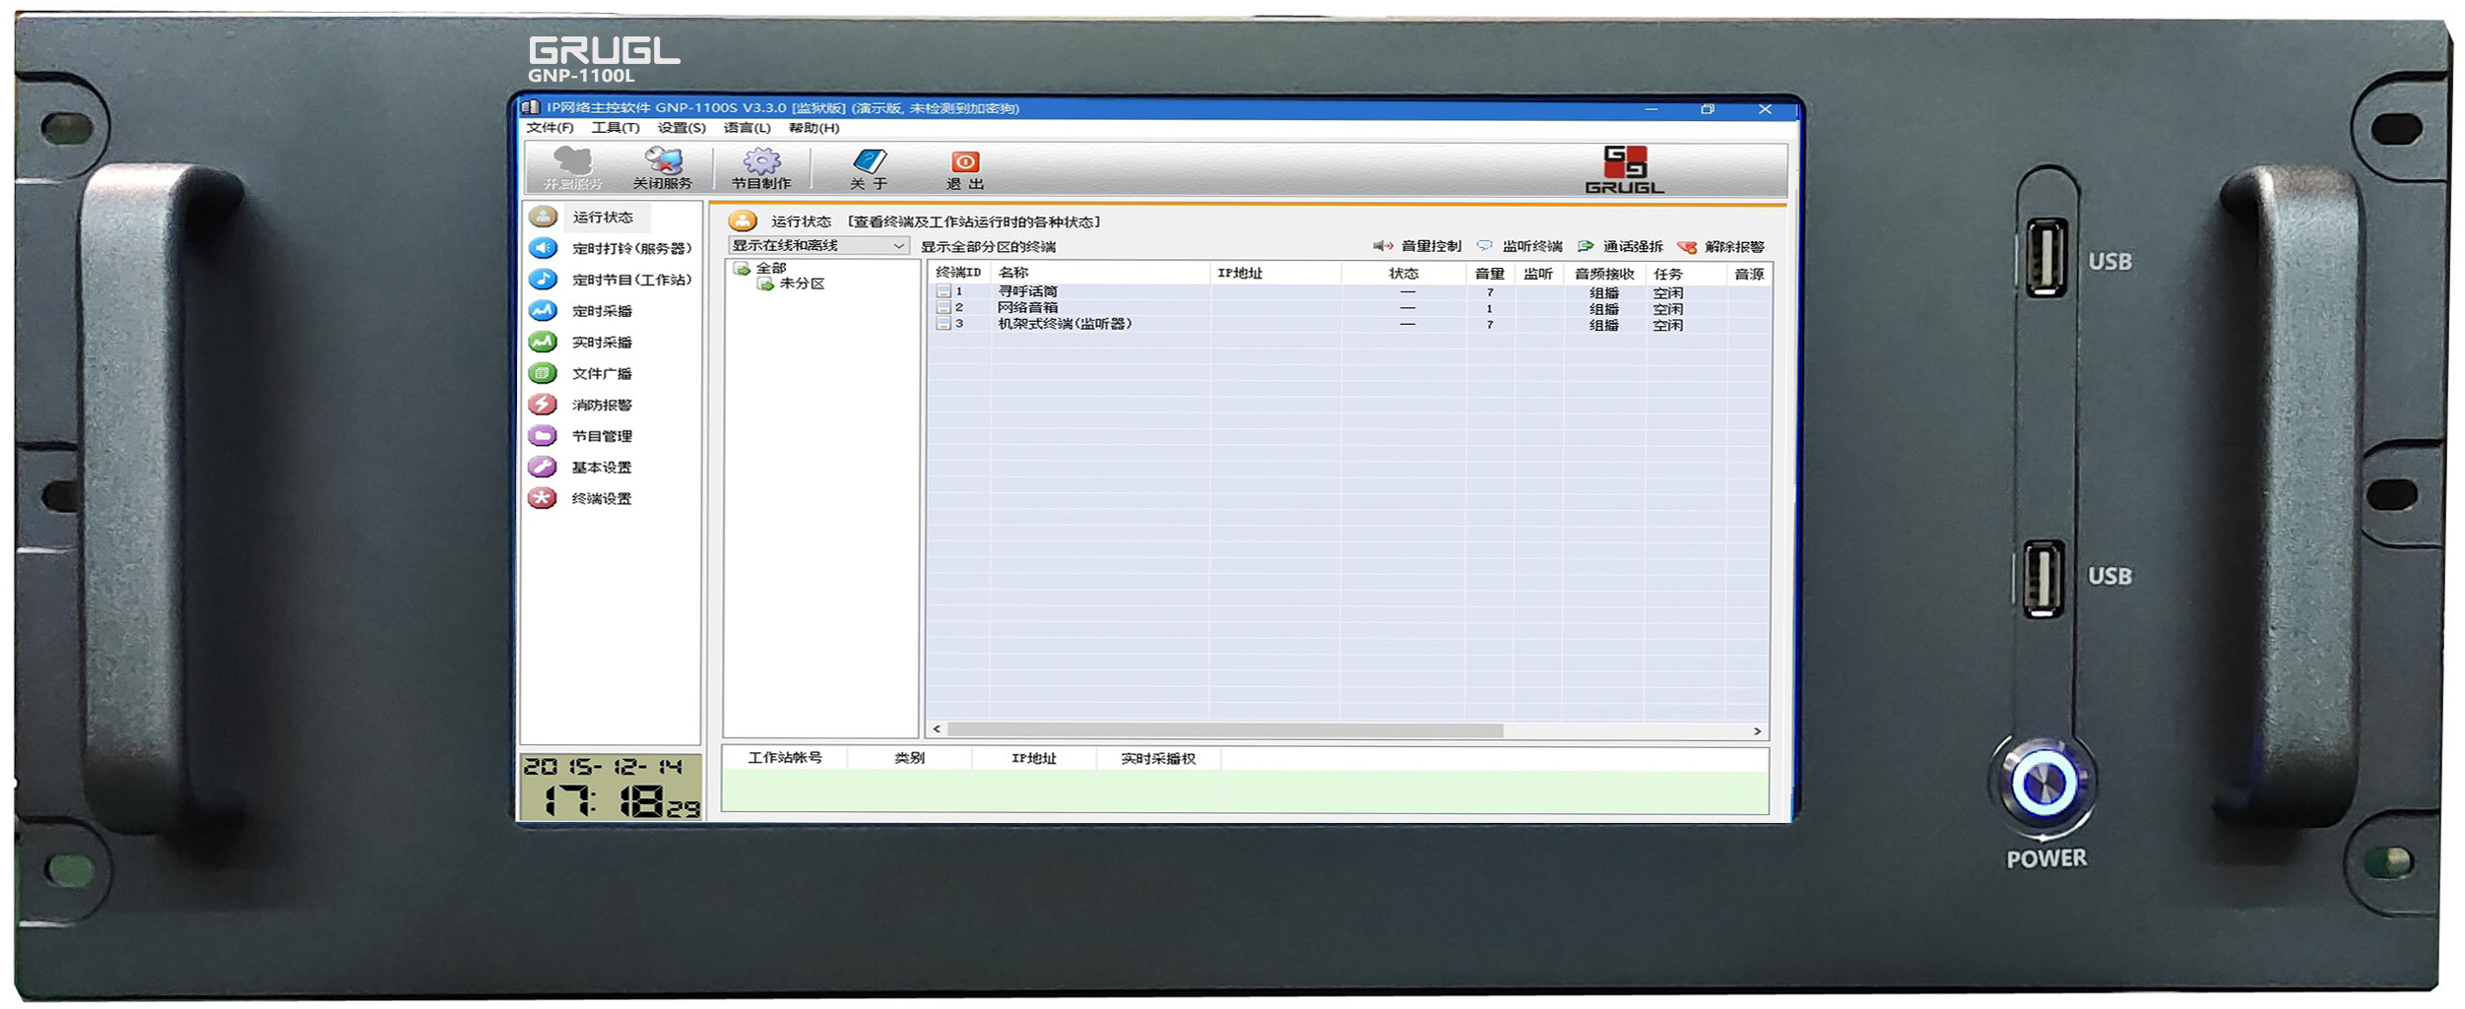2465x1009 pixels.
Task: Click the 音量控制 volume control button
Action: pos(1417,246)
